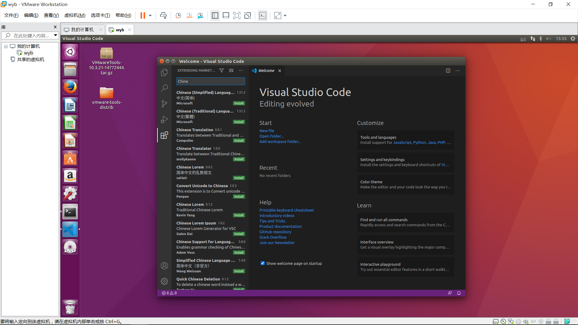Enter VMware full screen mode icon
The image size is (578, 325).
click(x=237, y=15)
